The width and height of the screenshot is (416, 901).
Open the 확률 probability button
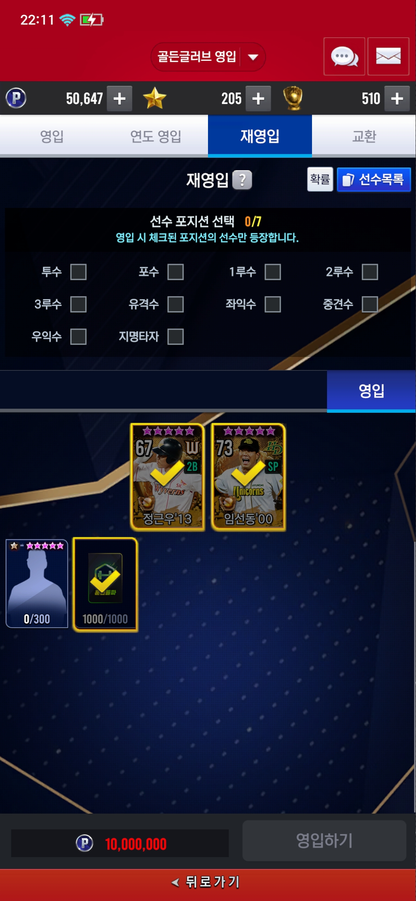tap(320, 179)
